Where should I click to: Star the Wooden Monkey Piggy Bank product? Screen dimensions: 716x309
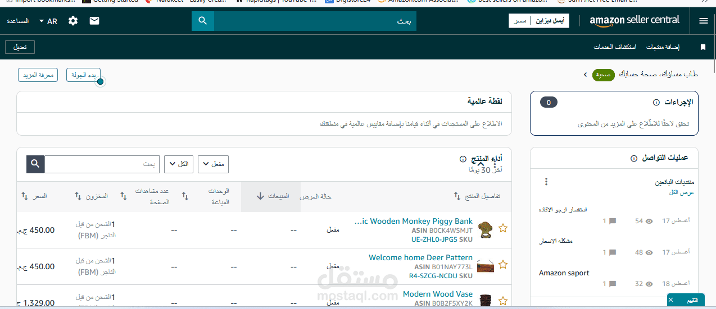(x=503, y=228)
